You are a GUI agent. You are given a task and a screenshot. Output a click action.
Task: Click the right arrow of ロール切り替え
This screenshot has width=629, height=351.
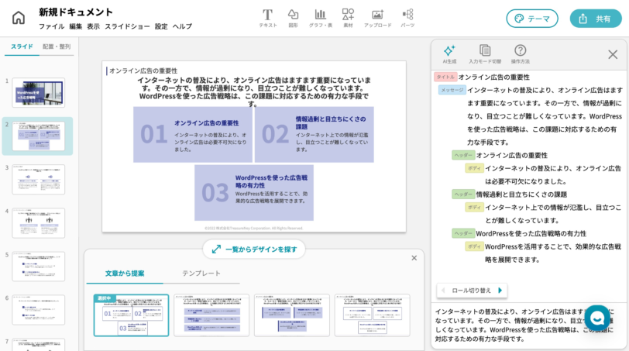pos(500,291)
